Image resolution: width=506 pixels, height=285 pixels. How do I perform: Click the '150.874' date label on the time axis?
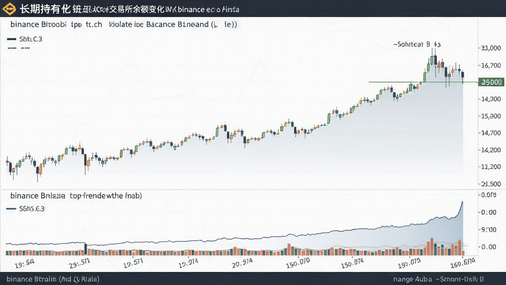coord(352,263)
